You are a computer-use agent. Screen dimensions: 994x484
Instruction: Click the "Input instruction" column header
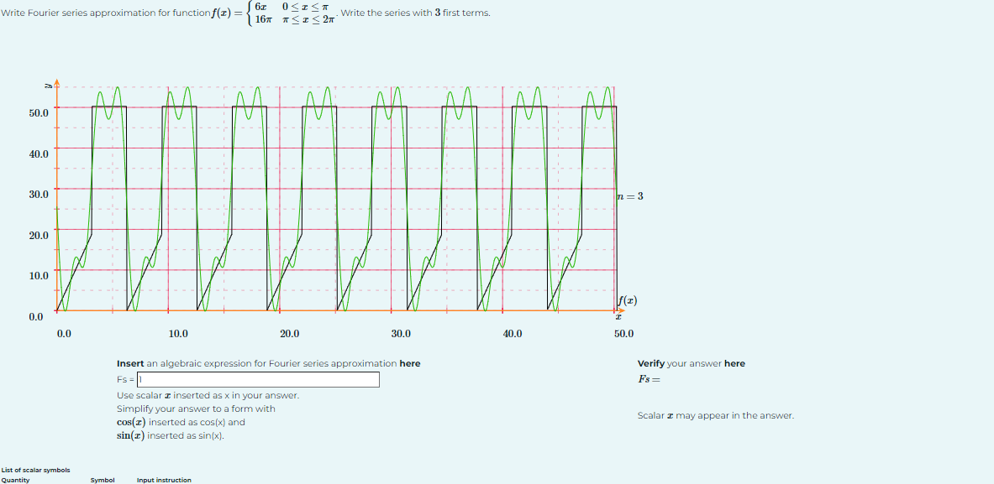[163, 480]
